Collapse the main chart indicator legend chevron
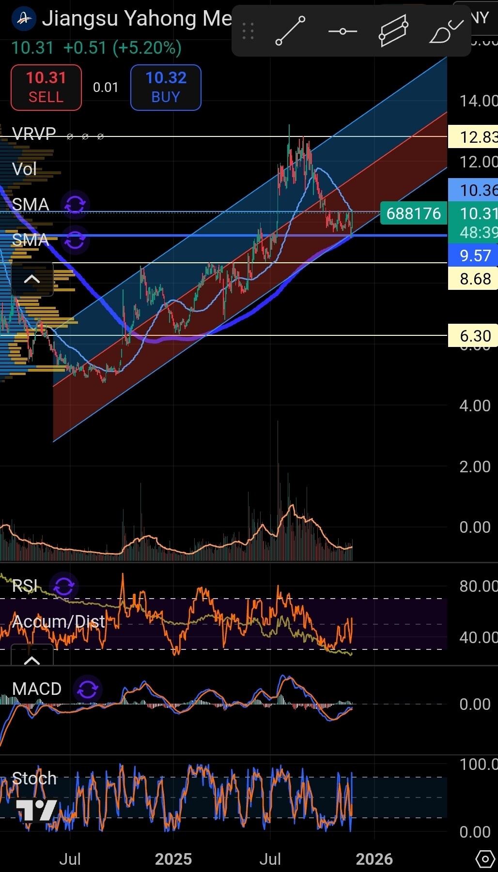The image size is (498, 872). pyautogui.click(x=32, y=279)
